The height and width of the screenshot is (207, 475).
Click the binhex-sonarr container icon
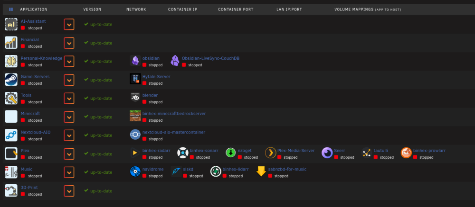coord(183,153)
